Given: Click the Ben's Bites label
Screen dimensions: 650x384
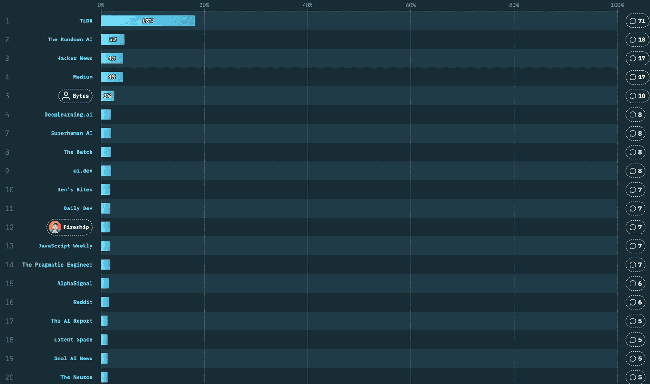Looking at the screenshot, I should coord(75,189).
